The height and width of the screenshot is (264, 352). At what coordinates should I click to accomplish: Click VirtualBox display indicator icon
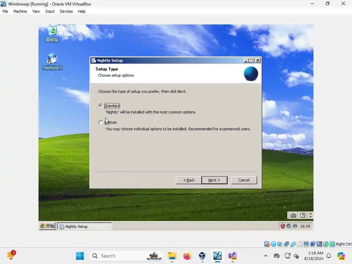tap(306, 244)
